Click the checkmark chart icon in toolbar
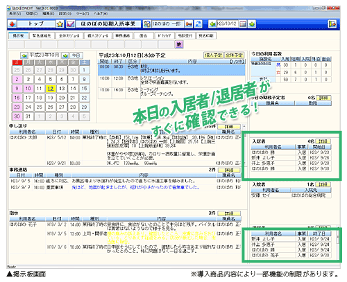The image size is (347, 282). [x=71, y=24]
